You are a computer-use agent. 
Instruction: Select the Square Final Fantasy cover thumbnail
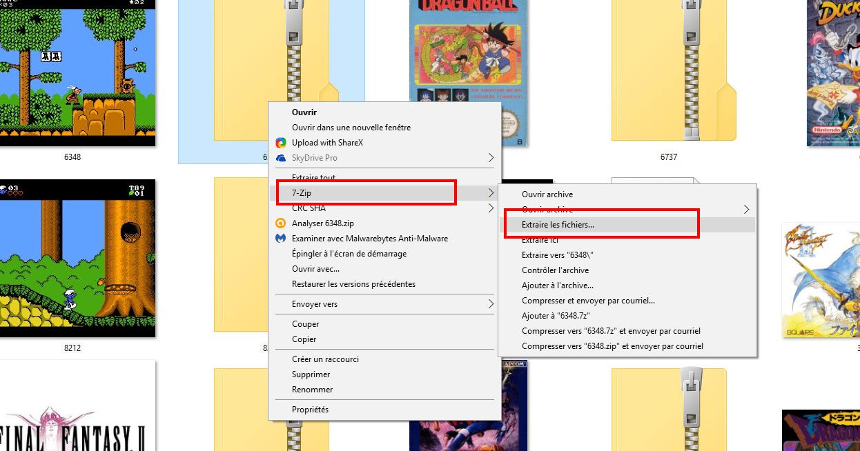click(821, 280)
